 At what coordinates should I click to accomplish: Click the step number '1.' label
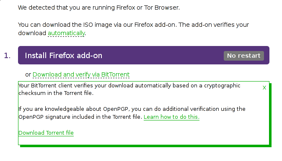coord(7,56)
